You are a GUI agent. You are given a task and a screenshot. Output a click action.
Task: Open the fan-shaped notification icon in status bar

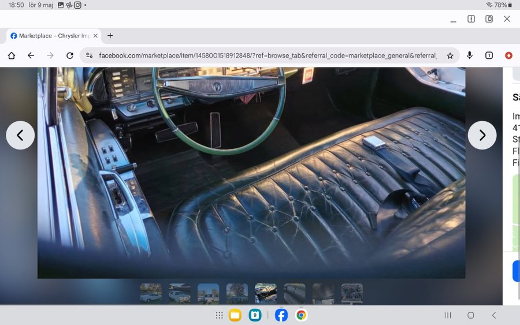point(69,5)
